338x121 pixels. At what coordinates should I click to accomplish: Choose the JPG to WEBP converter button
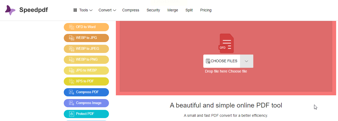pos(86,70)
